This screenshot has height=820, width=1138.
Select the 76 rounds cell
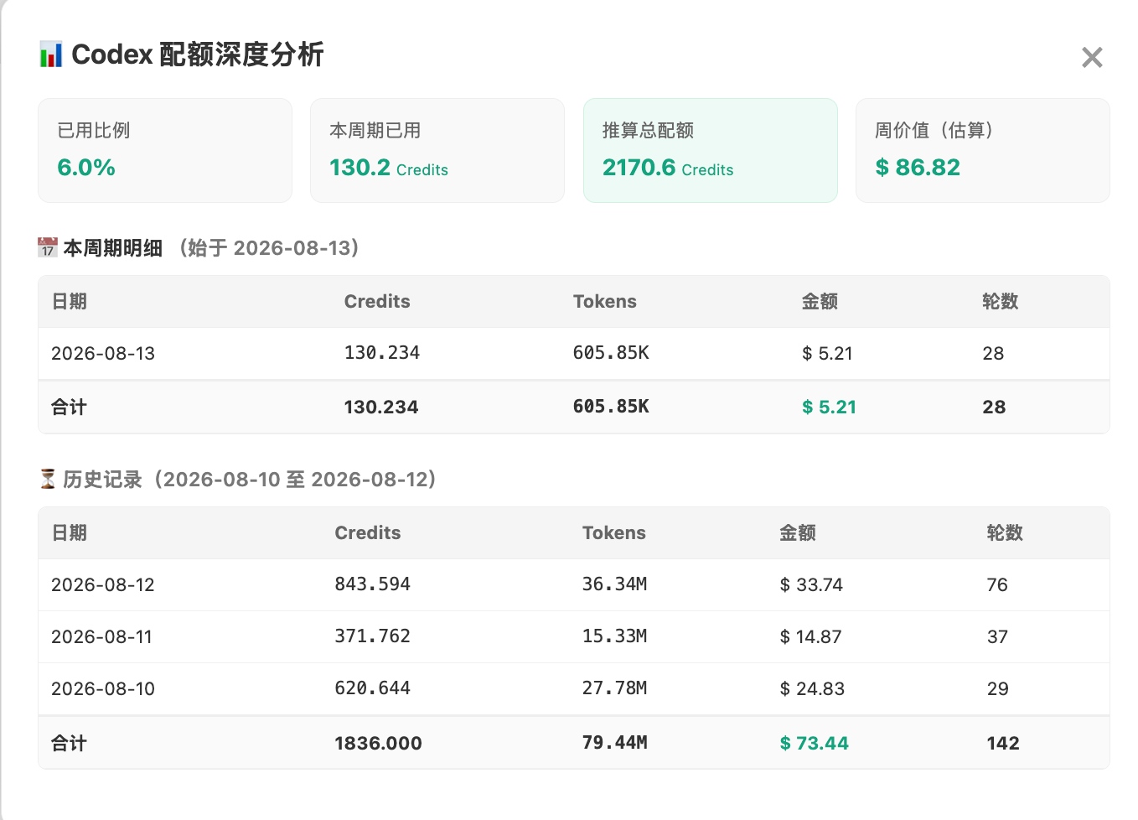pyautogui.click(x=997, y=585)
